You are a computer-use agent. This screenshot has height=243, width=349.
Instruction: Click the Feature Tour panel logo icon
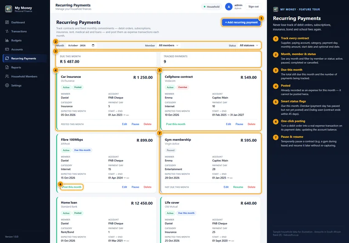coord(276,9)
